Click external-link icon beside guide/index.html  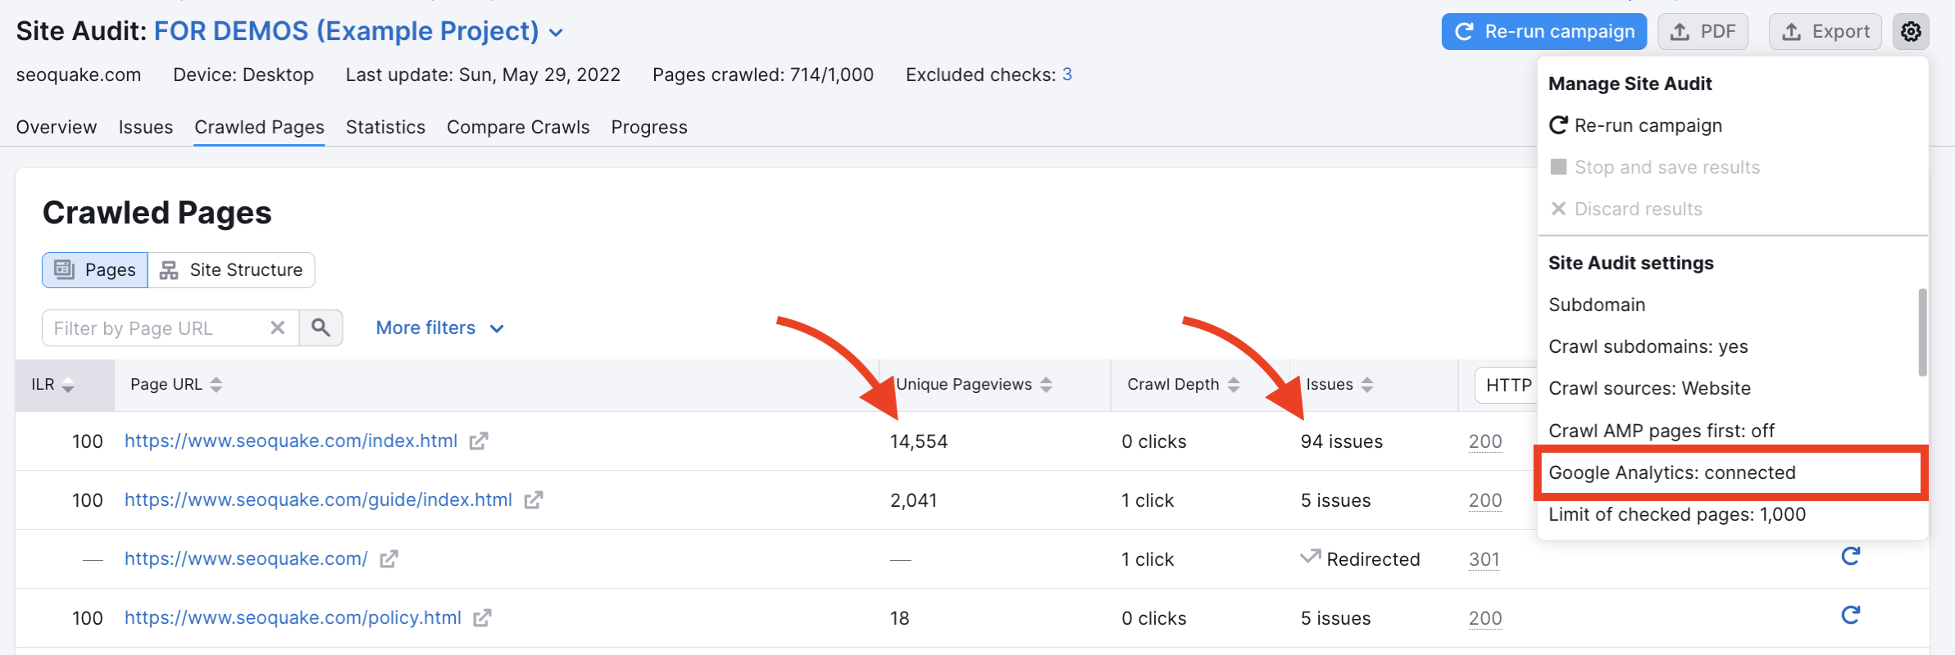click(x=534, y=500)
